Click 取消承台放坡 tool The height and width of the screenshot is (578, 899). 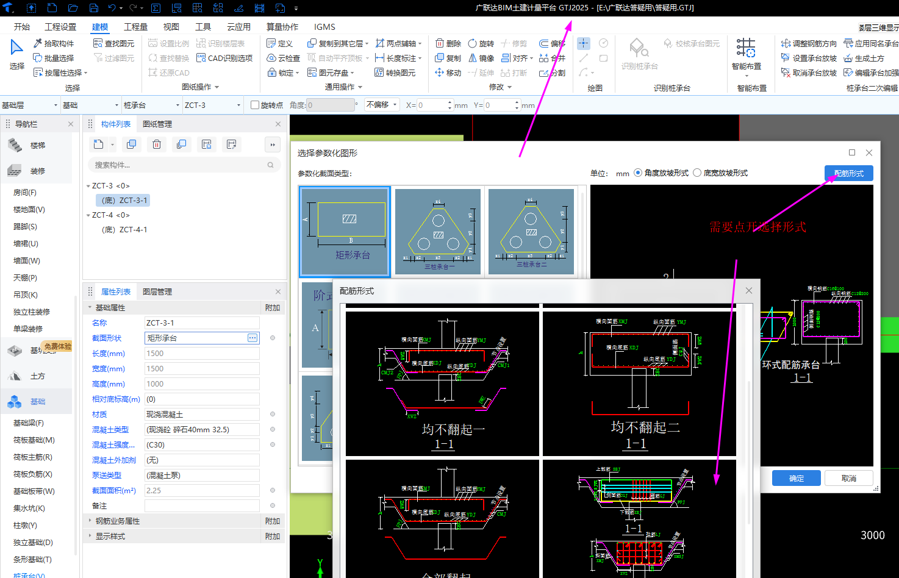point(809,73)
